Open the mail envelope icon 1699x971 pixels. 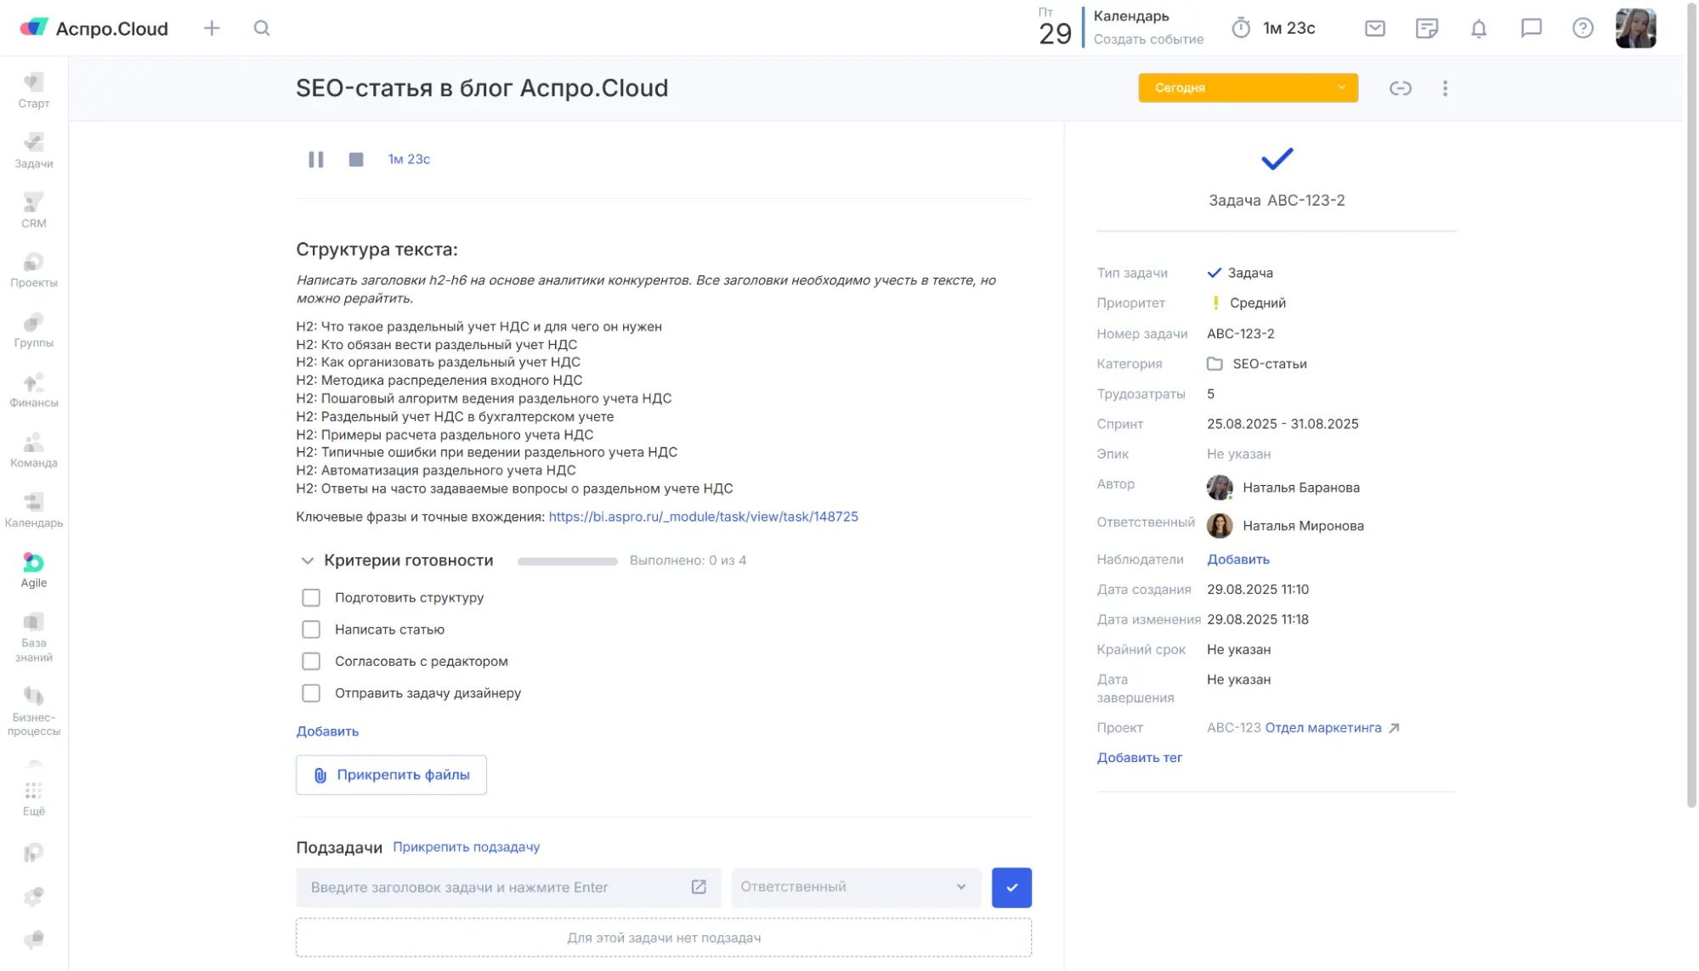pyautogui.click(x=1375, y=28)
